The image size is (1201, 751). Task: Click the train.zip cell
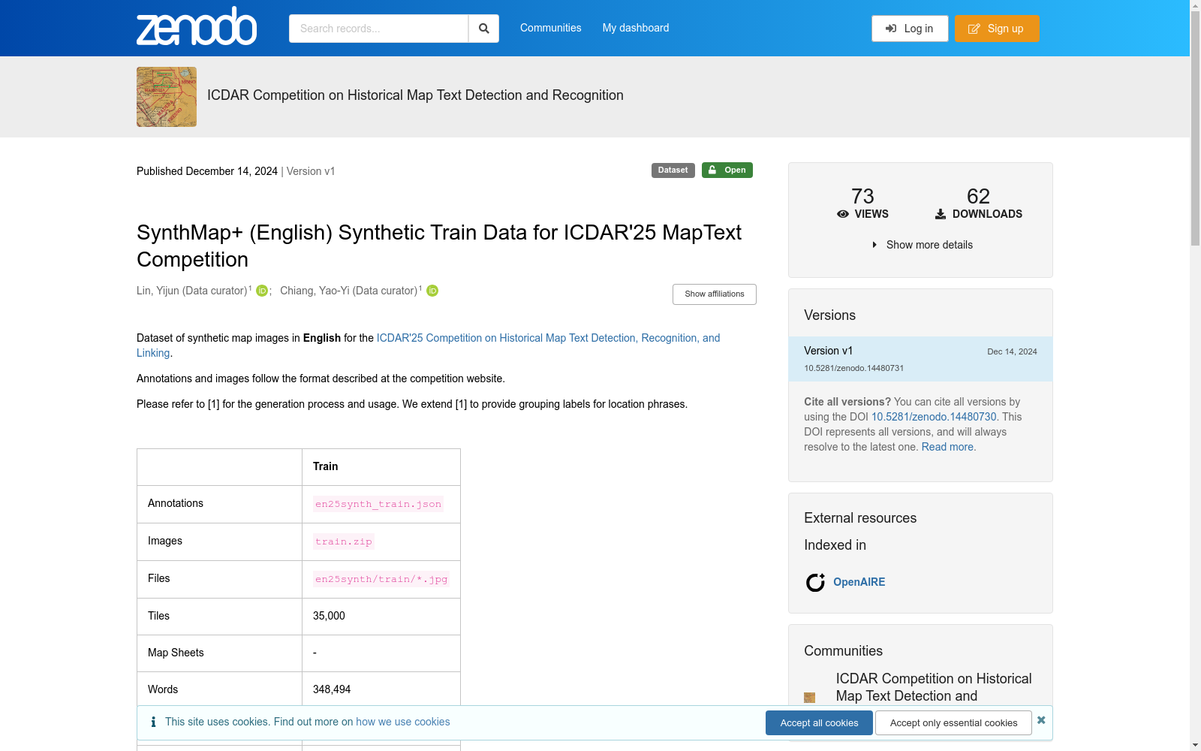coord(344,541)
